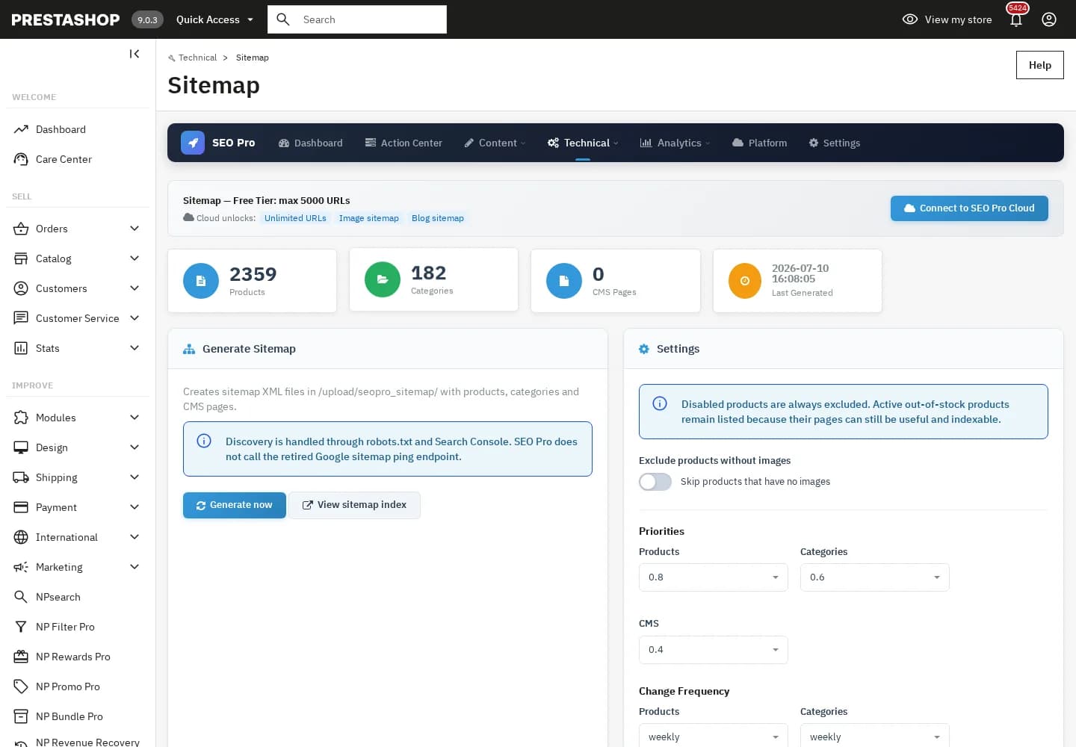This screenshot has width=1076, height=747.
Task: Open the SEO Pro Settings tab
Action: tap(834, 143)
